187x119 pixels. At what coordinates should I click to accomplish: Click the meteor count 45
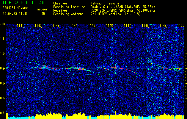pos(43,14)
